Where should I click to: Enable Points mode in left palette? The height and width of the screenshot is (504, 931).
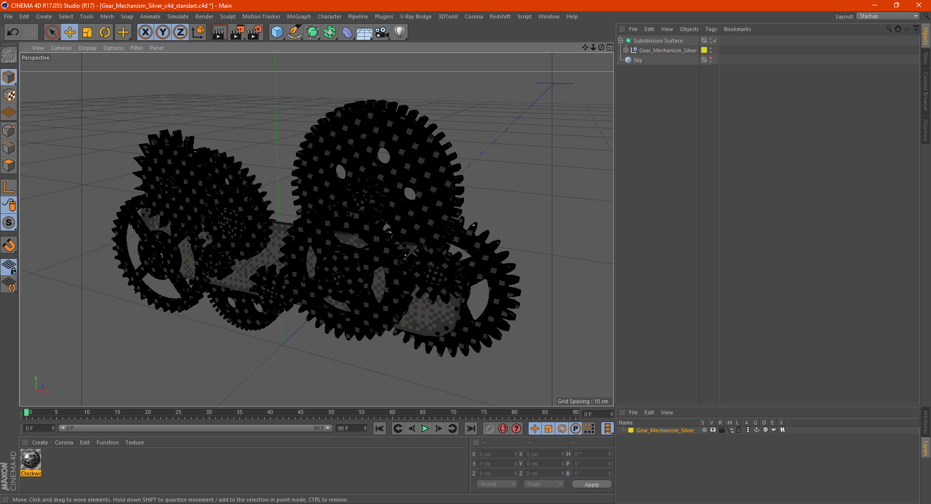point(9,130)
